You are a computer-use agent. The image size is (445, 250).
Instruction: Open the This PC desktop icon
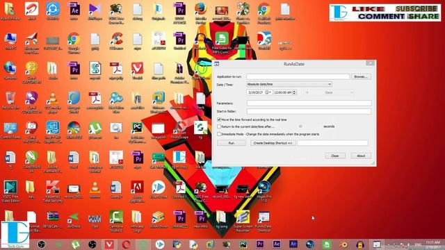click(10, 42)
